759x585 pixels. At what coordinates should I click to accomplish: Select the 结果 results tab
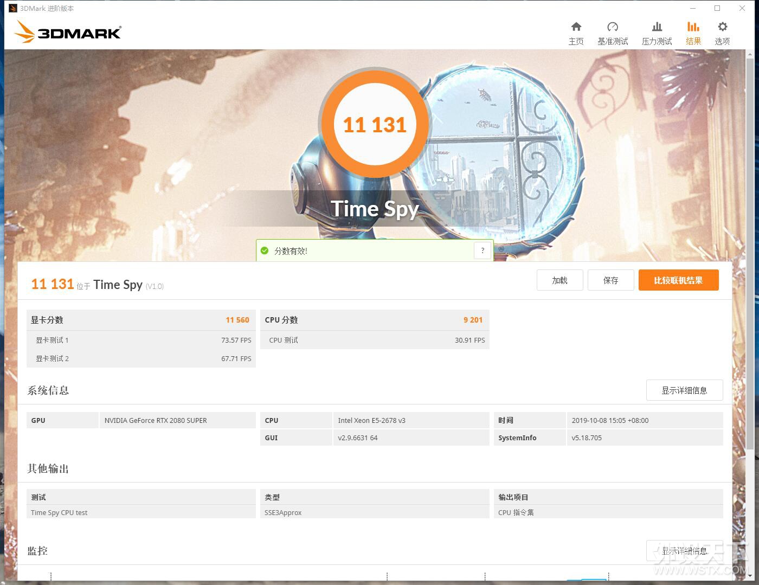693,34
